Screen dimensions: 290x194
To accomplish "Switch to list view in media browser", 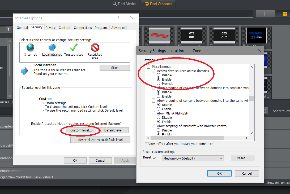I will click(x=266, y=14).
